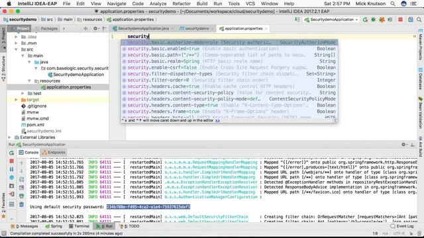
Task: Toggle the Favorites tool window side tab
Action: (3, 205)
